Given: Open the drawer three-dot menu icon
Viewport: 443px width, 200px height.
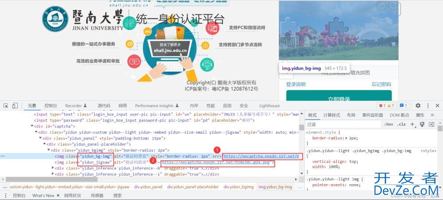Looking at the screenshot, I should 6,195.
